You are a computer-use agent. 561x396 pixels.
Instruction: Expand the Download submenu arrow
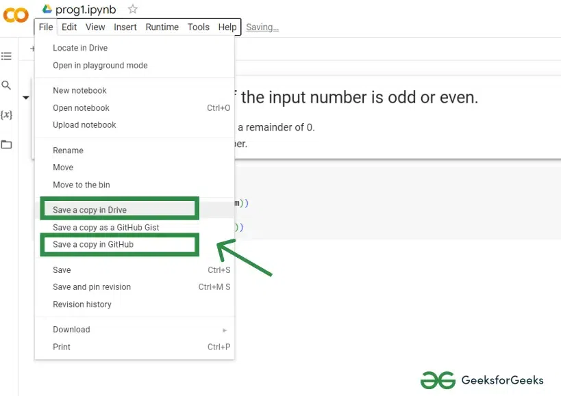pos(225,330)
